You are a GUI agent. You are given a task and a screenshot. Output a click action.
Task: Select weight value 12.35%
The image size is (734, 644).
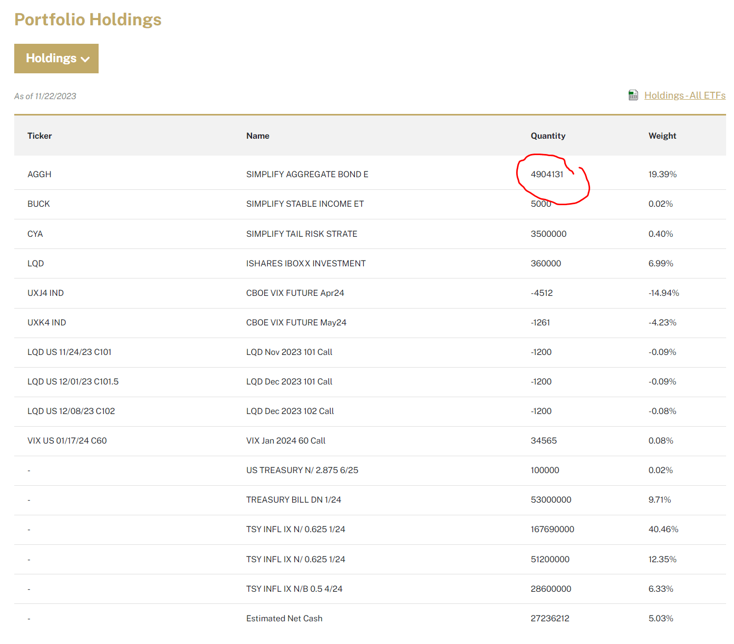[662, 559]
